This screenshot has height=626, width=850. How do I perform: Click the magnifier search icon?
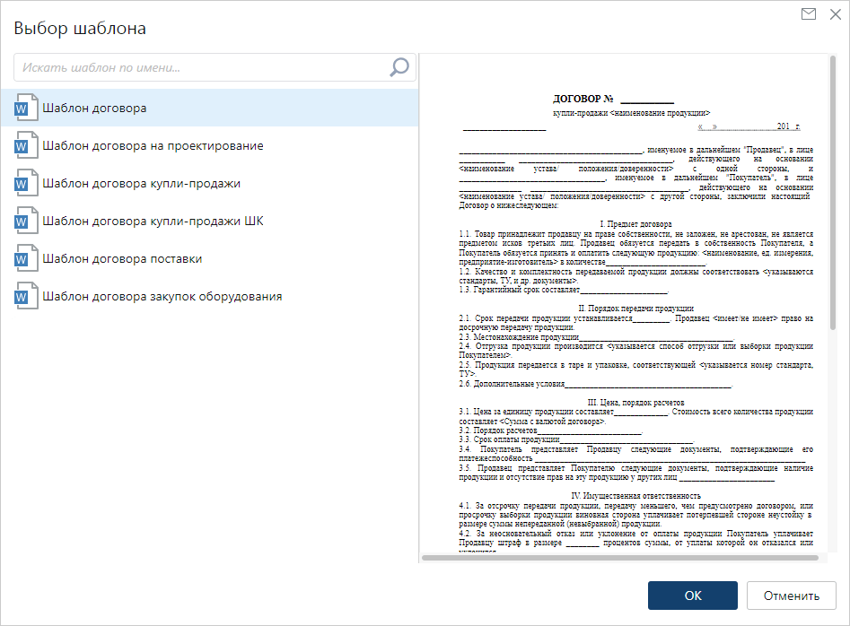tap(399, 68)
